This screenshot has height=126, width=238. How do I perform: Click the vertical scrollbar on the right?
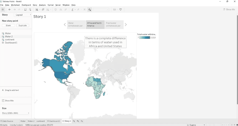pos(237,60)
